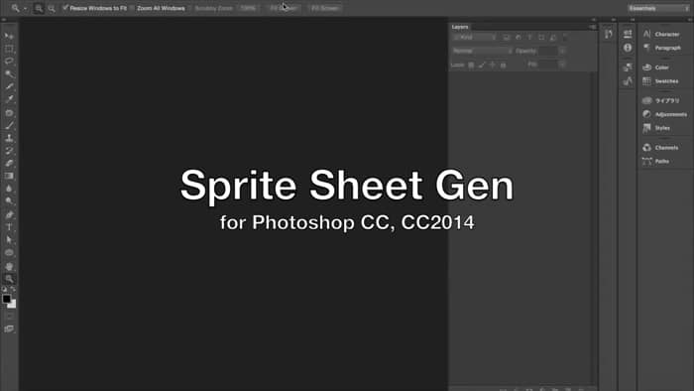
Task: Open the Info panel icon in the dock
Action: [628, 48]
